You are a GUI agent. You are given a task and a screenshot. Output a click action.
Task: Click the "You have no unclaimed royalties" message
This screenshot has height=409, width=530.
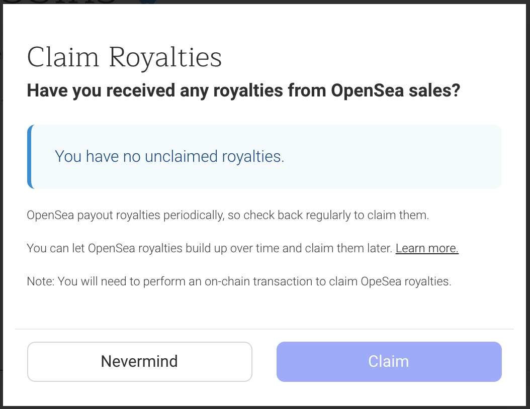pyautogui.click(x=169, y=156)
